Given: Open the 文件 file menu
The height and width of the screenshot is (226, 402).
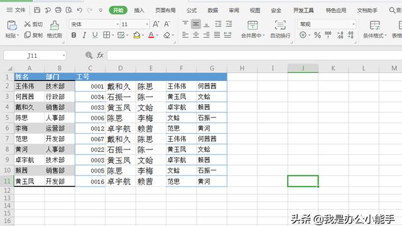Looking at the screenshot, I should [16, 10].
